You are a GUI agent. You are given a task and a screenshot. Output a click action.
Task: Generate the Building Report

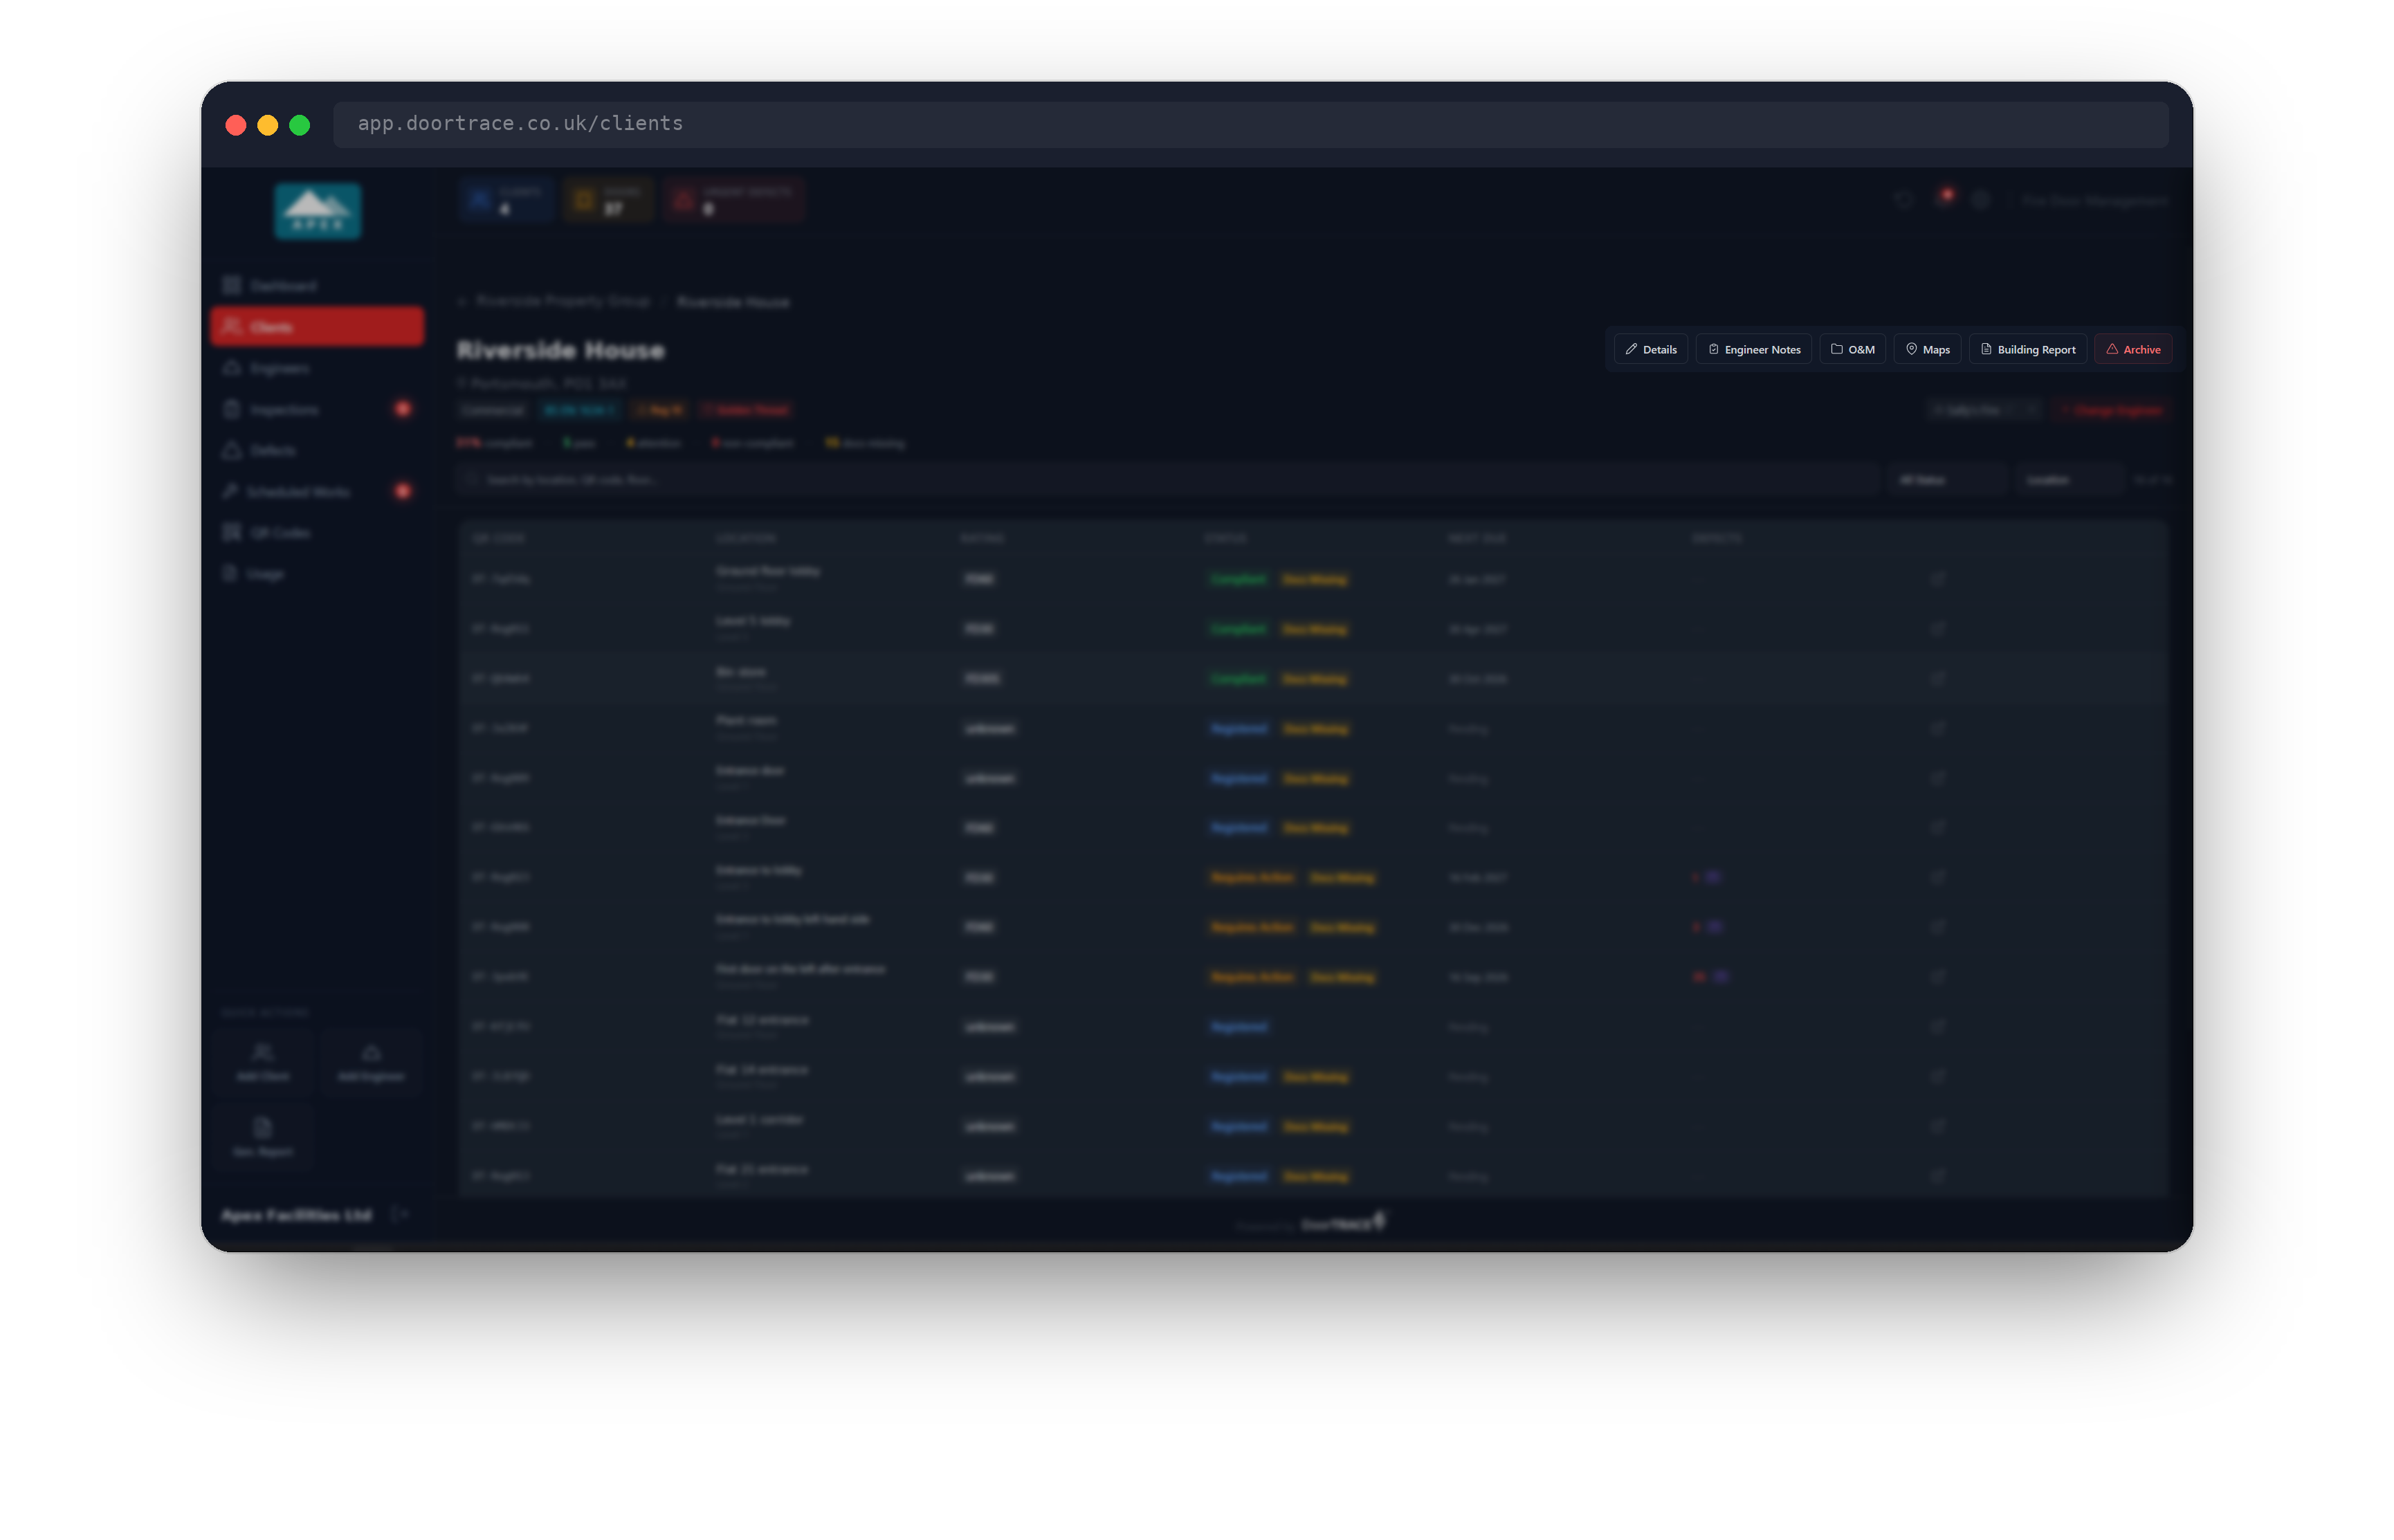[2027, 349]
